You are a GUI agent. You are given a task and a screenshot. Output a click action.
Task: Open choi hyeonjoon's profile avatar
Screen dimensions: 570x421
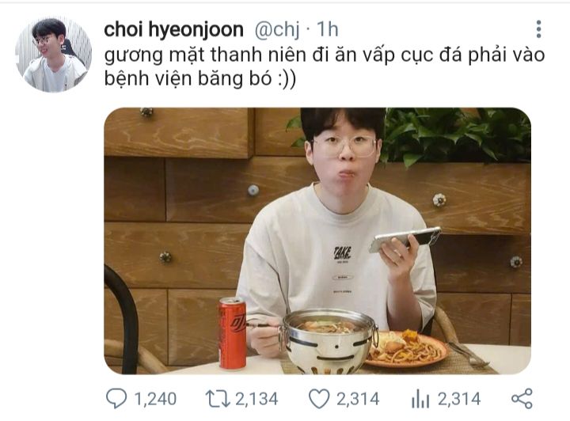[x=53, y=54]
